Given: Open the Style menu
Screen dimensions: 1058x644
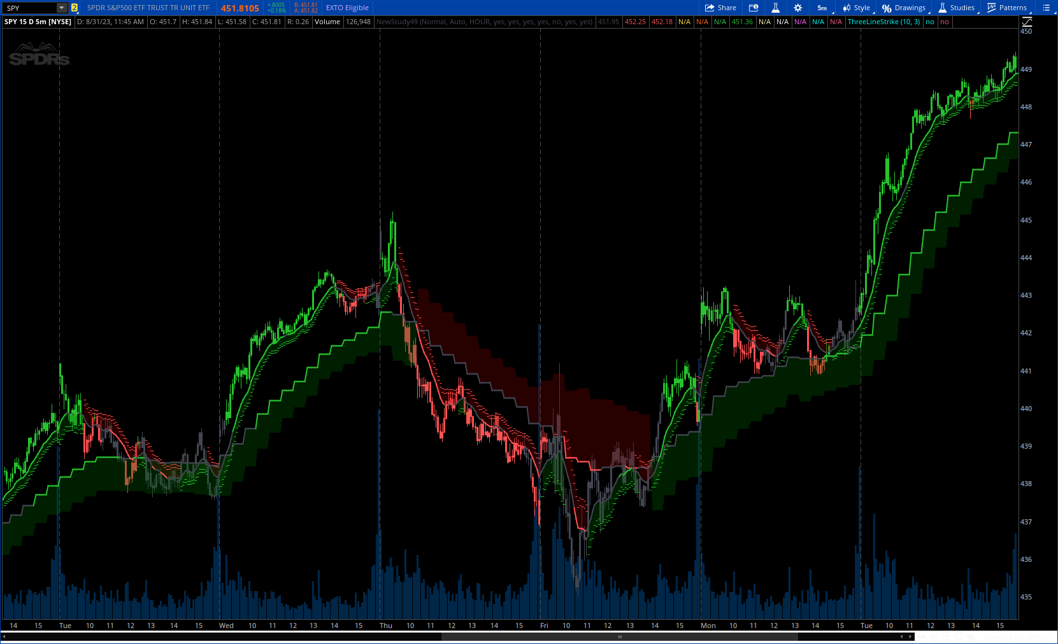Looking at the screenshot, I should [856, 8].
